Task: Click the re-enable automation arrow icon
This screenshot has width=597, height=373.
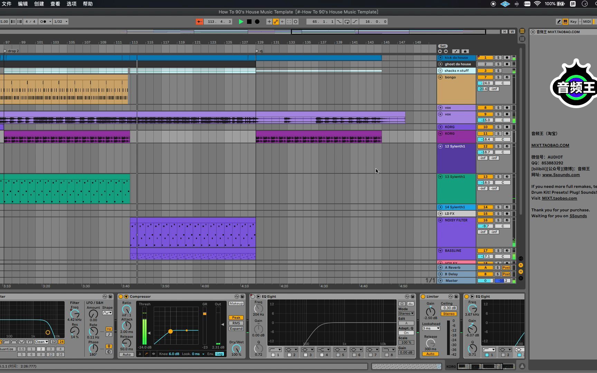Action: (282, 21)
